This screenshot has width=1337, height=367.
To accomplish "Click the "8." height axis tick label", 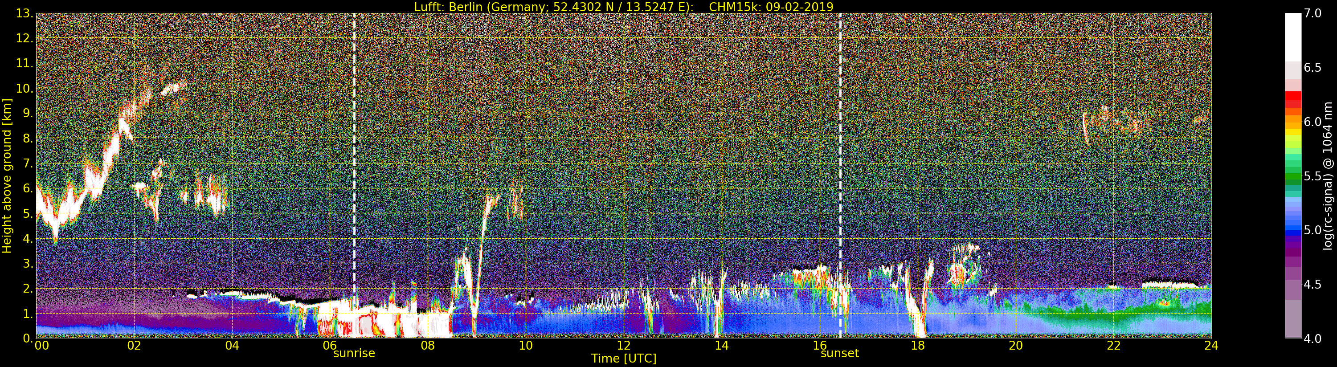I will (28, 139).
